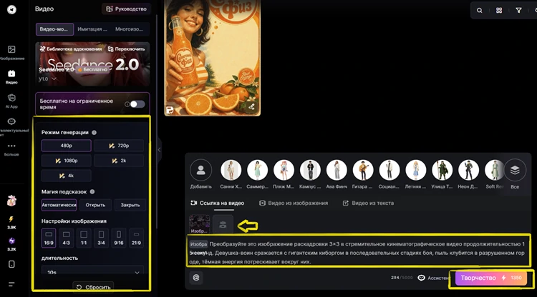The width and height of the screenshot is (537, 297).
Task: Click the app logo in the sidebar
Action: pos(11,9)
